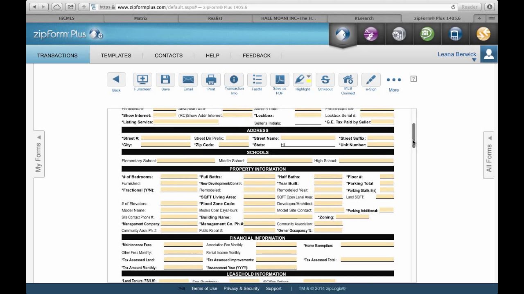The height and width of the screenshot is (294, 524).
Task: Click the e-Sign pen icon
Action: (x=371, y=80)
